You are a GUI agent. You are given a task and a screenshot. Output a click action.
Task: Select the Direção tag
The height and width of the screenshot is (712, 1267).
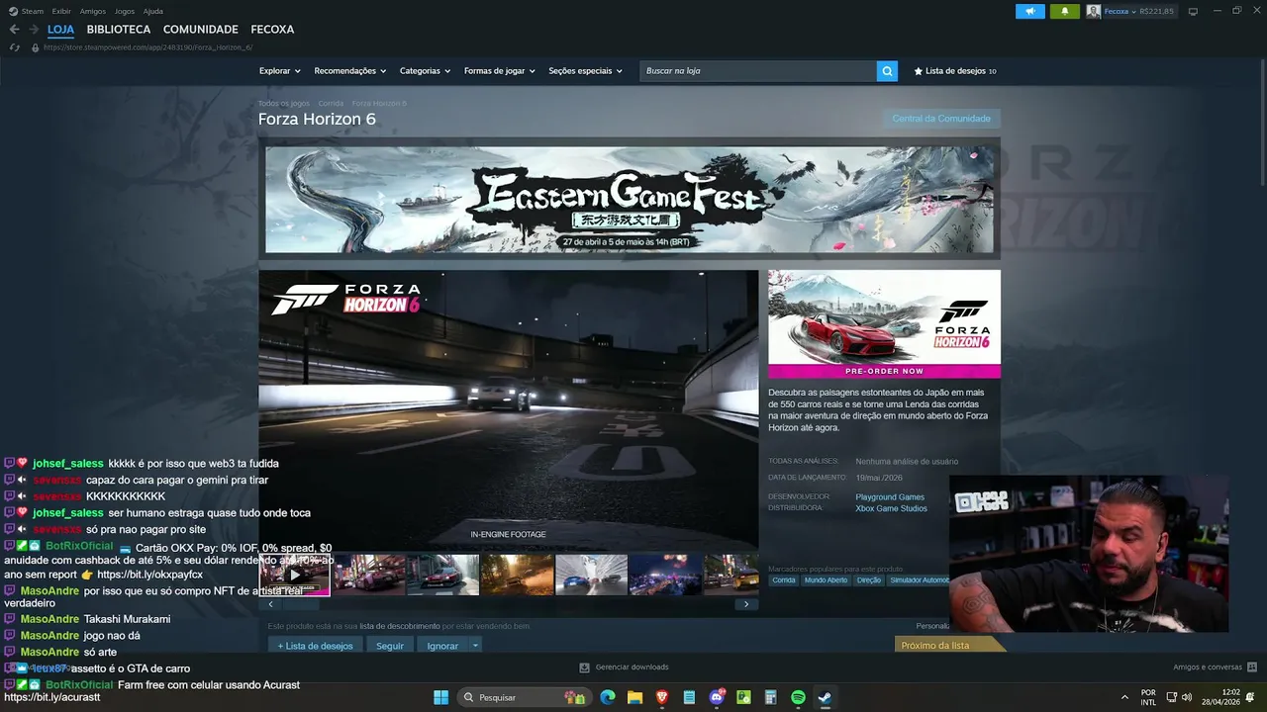(869, 580)
